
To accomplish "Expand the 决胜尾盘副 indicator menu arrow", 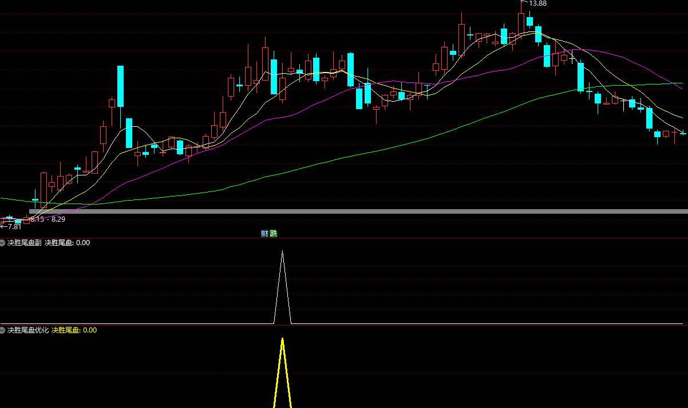I will [x=3, y=243].
